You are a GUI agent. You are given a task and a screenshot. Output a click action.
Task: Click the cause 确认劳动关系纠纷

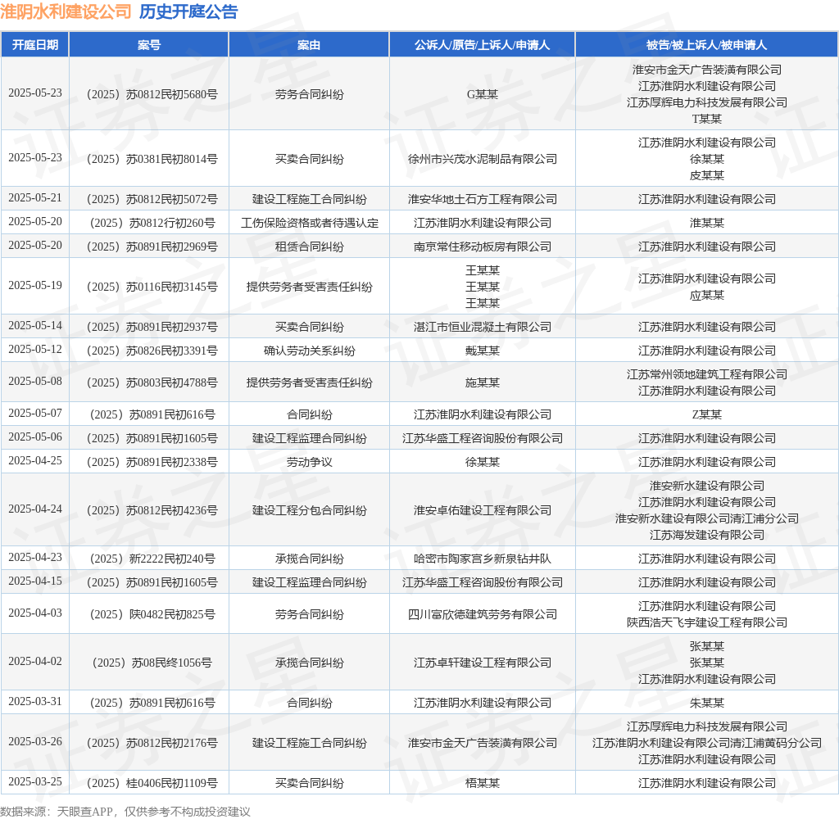click(x=309, y=351)
